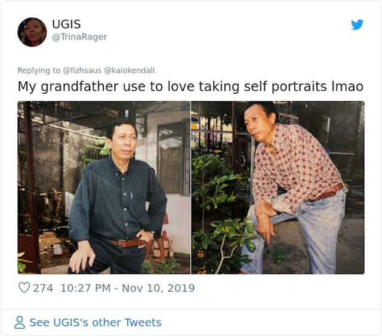This screenshot has width=382, height=336.
Task: Open the UGIS profile avatar picture
Action: click(x=32, y=32)
